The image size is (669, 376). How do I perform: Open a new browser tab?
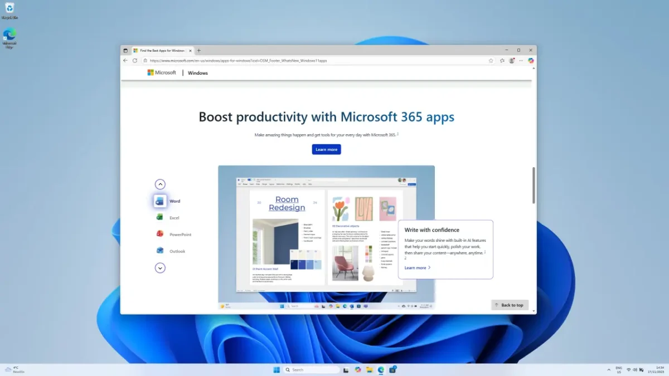coord(199,50)
